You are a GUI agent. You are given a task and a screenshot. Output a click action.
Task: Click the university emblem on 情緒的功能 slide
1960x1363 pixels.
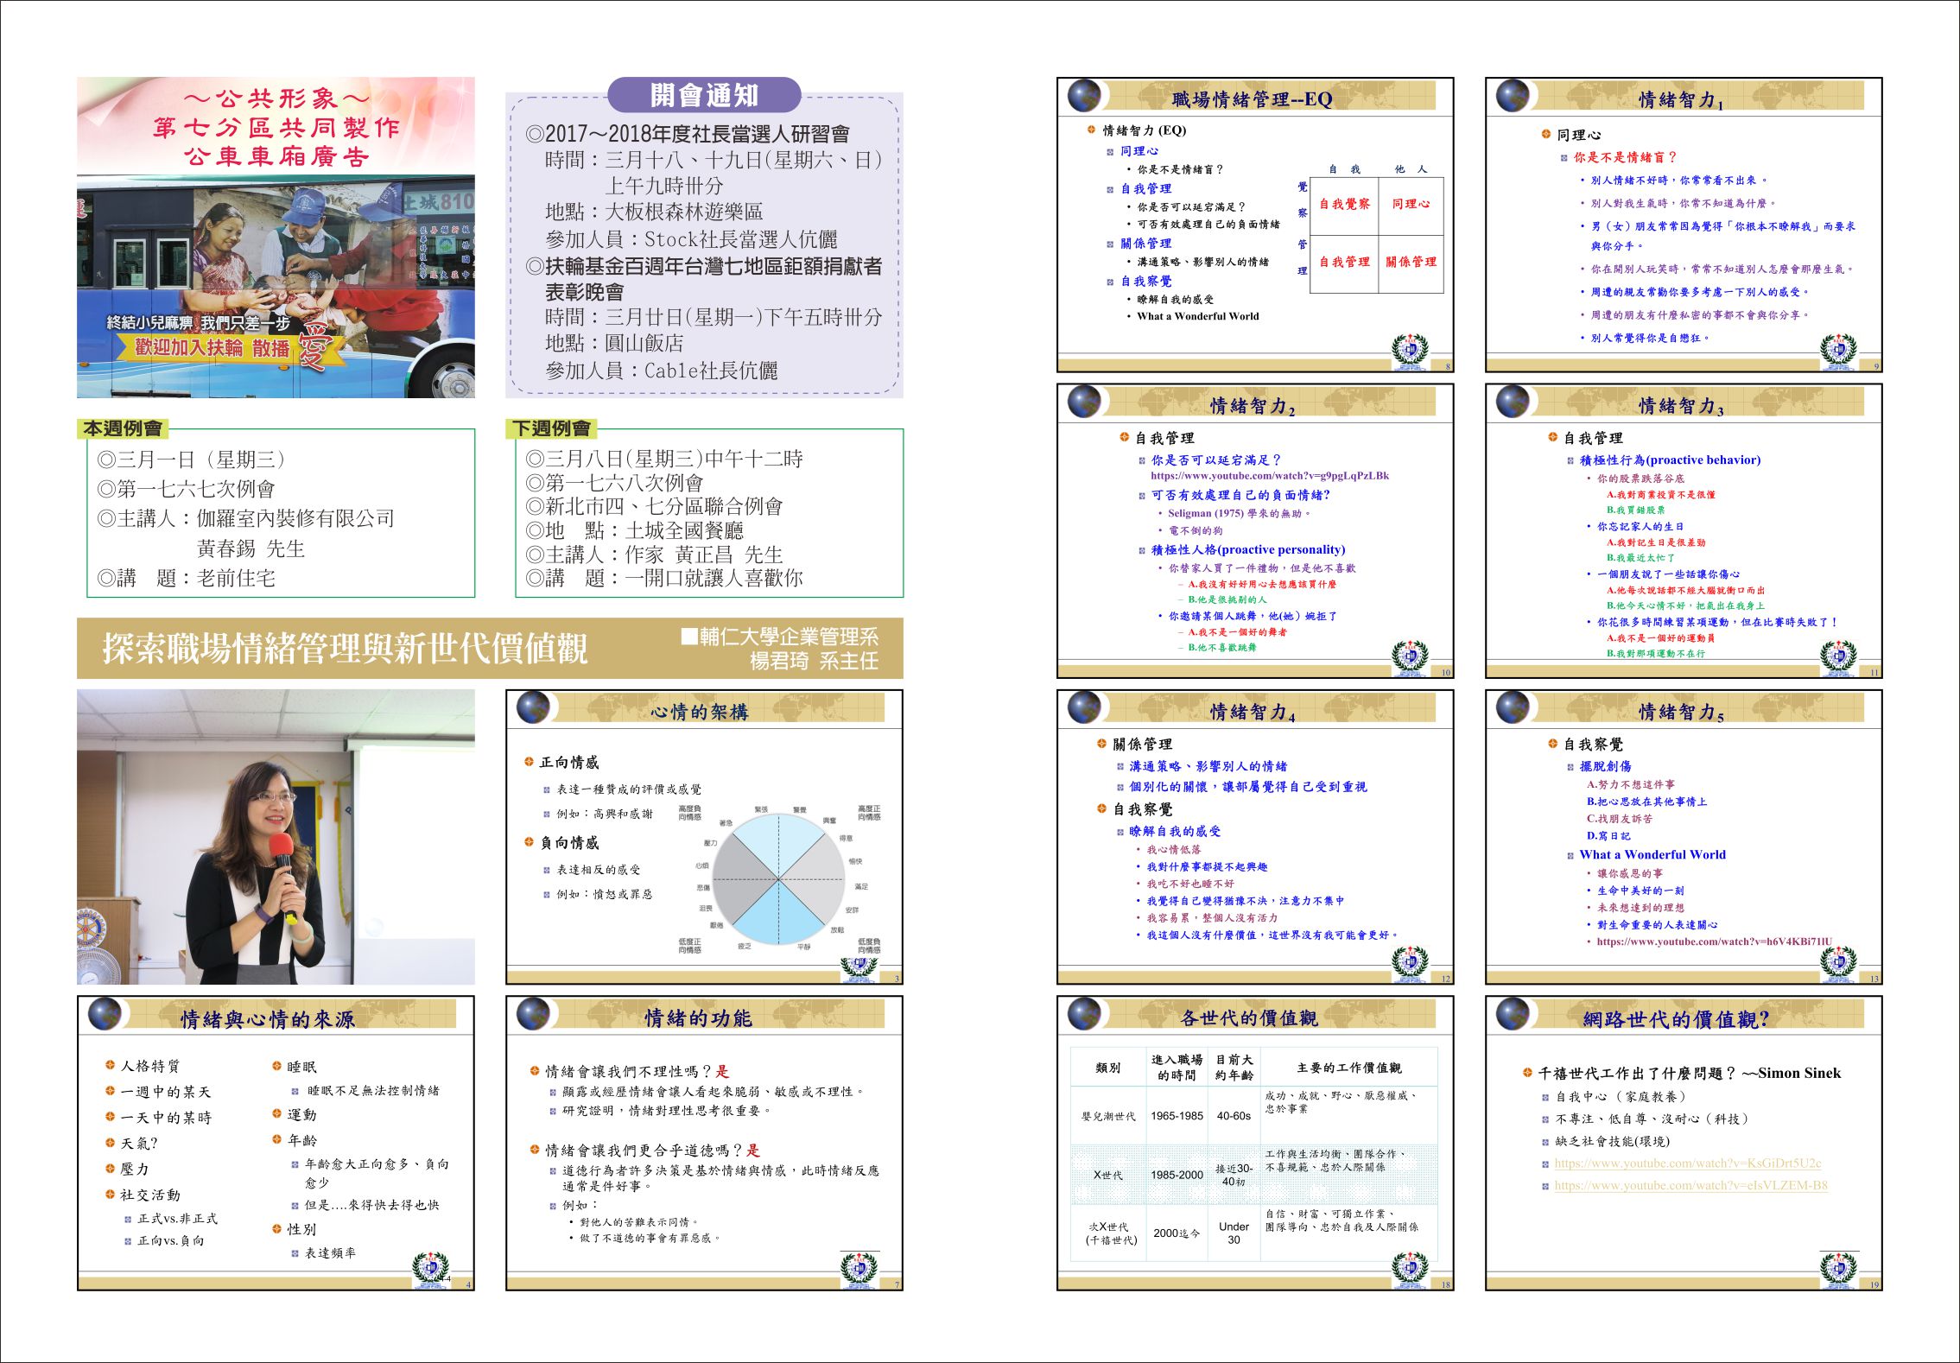[859, 1269]
